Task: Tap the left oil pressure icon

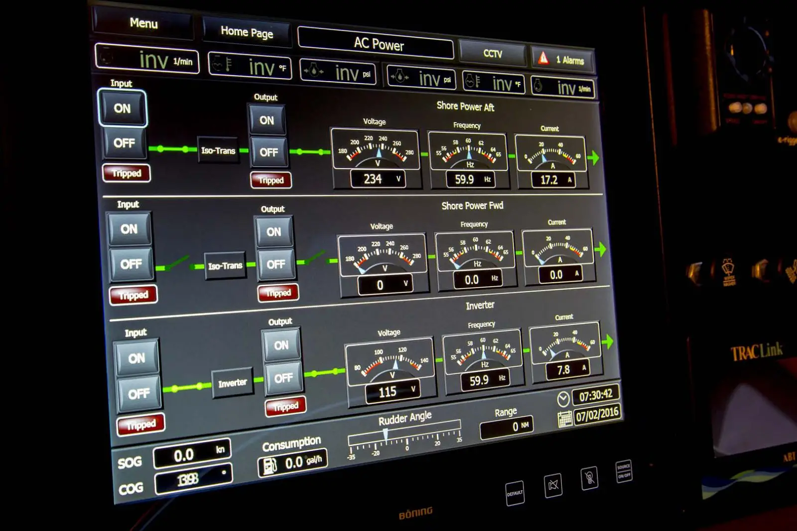Action: [313, 71]
